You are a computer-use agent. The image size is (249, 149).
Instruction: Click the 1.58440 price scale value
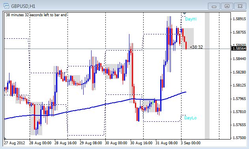(x=239, y=59)
